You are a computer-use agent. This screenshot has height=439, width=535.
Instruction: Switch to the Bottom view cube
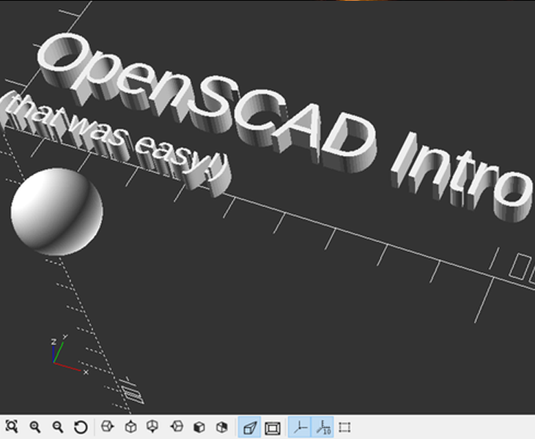pos(153,427)
